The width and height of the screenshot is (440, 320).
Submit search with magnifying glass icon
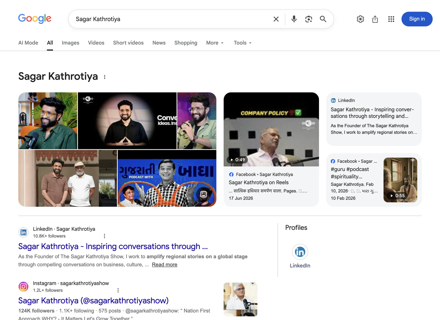click(x=323, y=19)
